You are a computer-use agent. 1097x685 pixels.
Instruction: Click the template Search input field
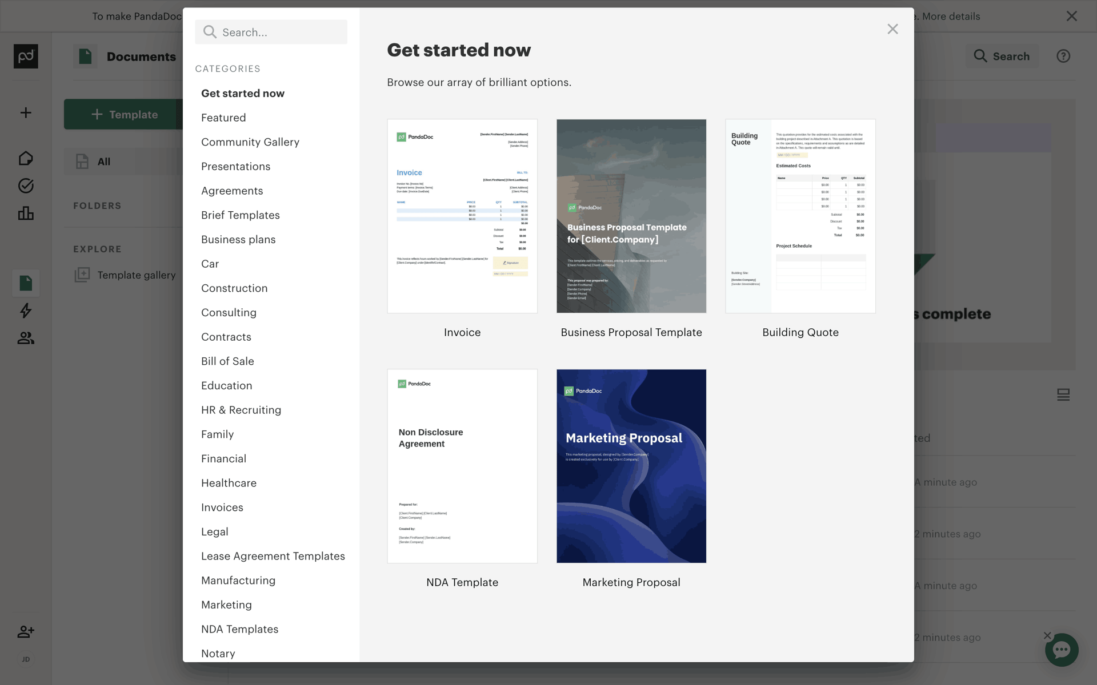271,32
